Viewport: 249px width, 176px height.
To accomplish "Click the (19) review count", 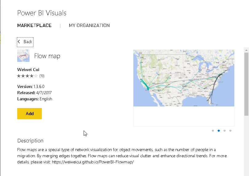I will point(42,76).
